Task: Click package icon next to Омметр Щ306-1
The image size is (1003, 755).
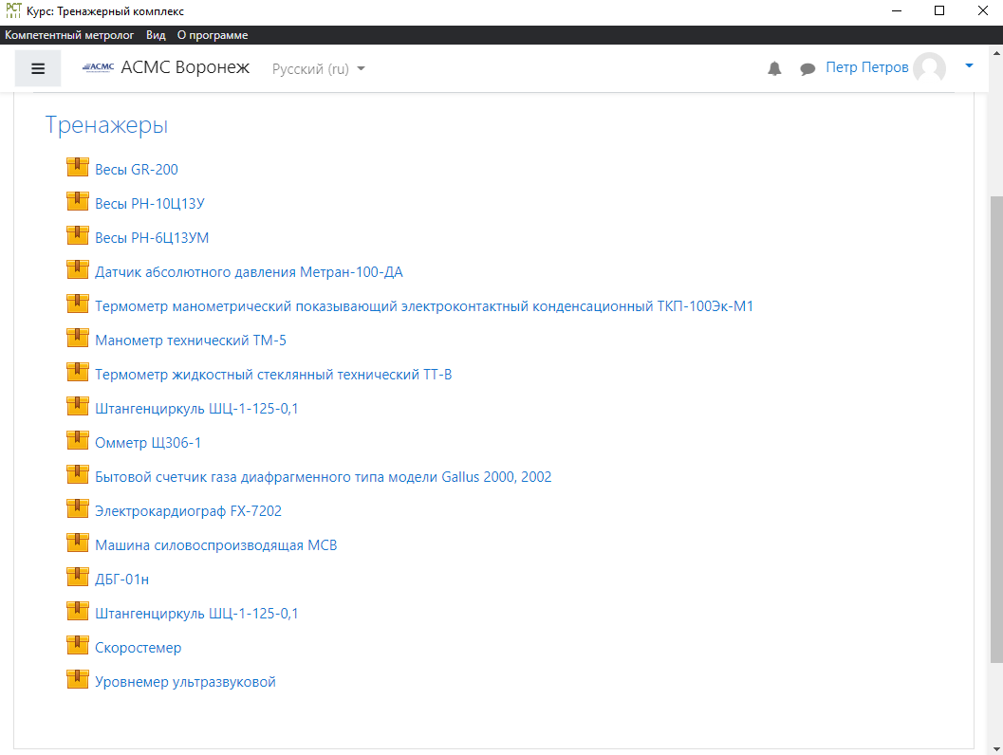Action: pyautogui.click(x=77, y=441)
